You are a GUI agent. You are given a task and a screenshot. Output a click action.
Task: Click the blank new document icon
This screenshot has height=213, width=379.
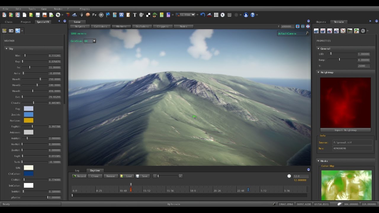pyautogui.click(x=24, y=15)
